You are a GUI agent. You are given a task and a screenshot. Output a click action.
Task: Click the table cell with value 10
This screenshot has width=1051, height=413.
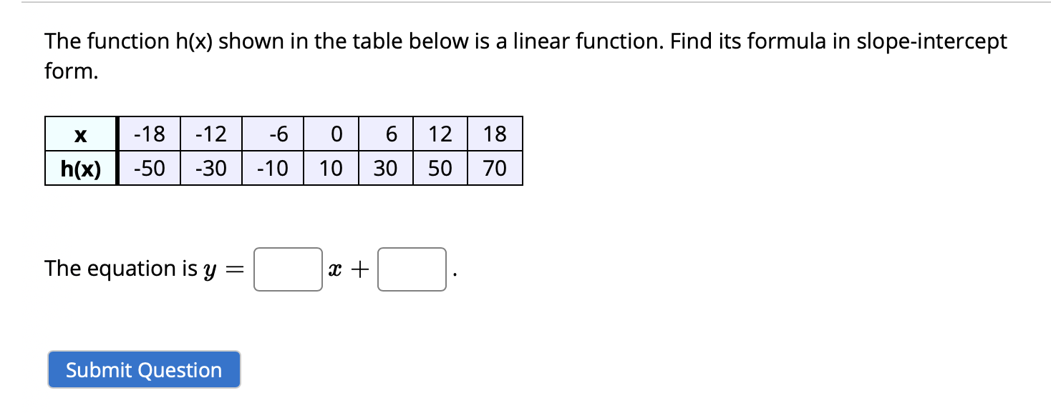(x=332, y=169)
